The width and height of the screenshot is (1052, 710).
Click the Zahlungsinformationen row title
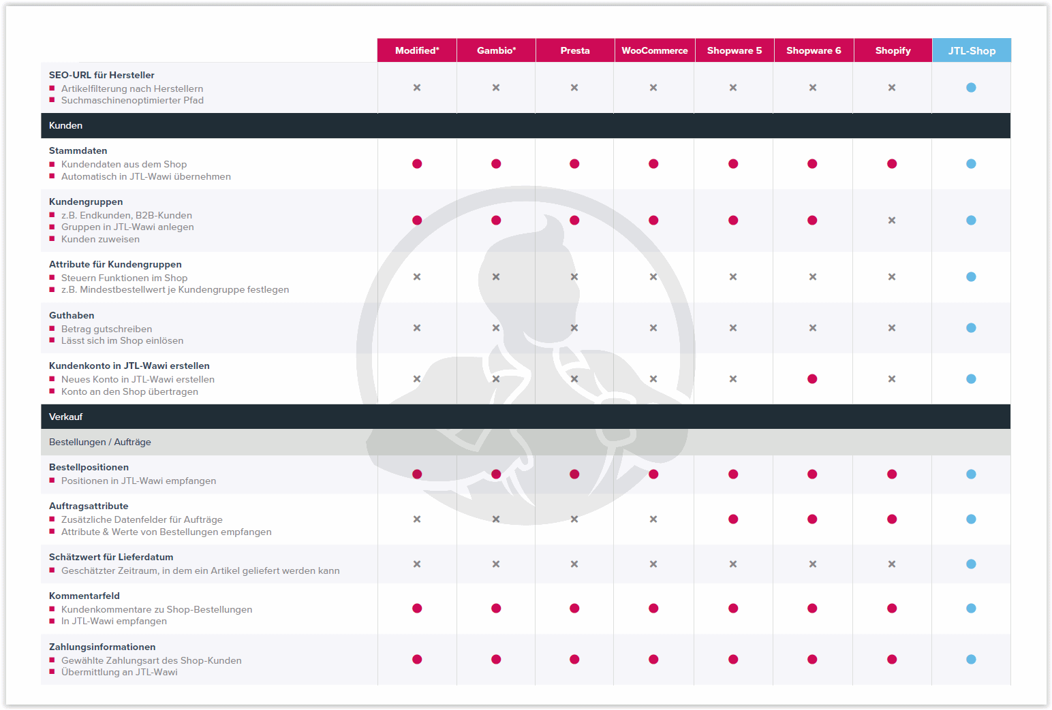pyautogui.click(x=102, y=647)
